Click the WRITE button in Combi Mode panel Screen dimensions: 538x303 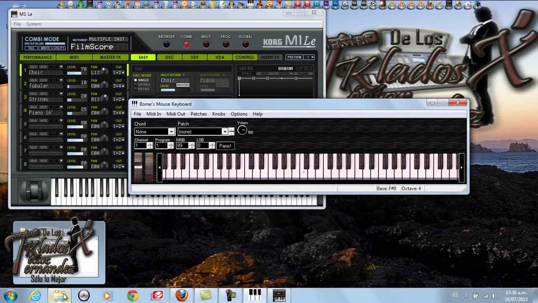click(45, 48)
